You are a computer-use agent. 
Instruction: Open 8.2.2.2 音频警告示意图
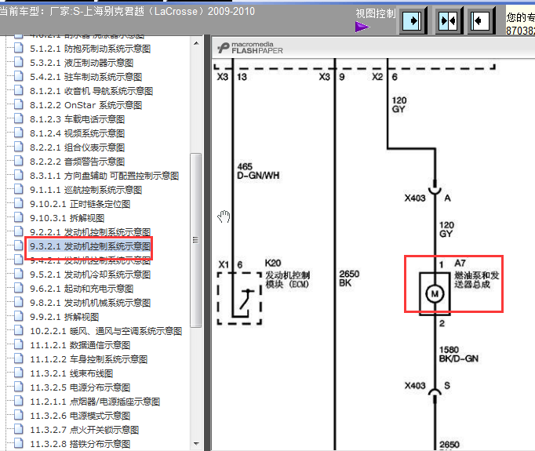pos(77,162)
